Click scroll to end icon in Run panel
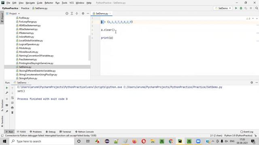259x145 pixels. 13,103
